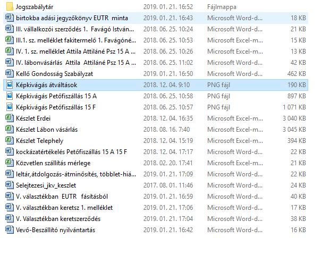
Task: Click Word icon of kockázatértékelés Petőfiszállás
Action: tap(10, 152)
